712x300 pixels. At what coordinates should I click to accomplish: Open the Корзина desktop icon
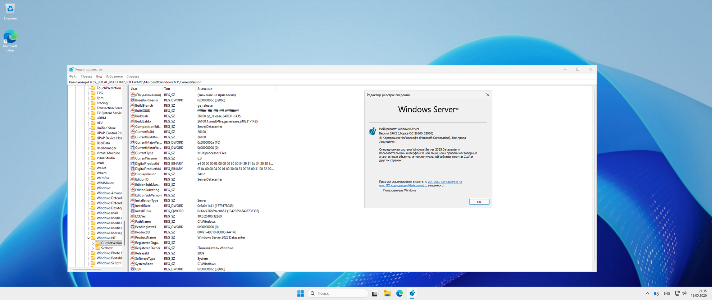pos(10,11)
